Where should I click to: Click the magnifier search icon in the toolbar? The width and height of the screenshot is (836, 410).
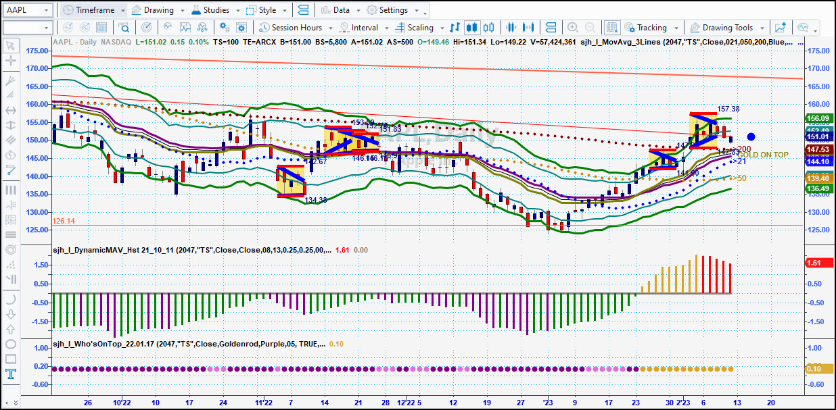pos(124,28)
